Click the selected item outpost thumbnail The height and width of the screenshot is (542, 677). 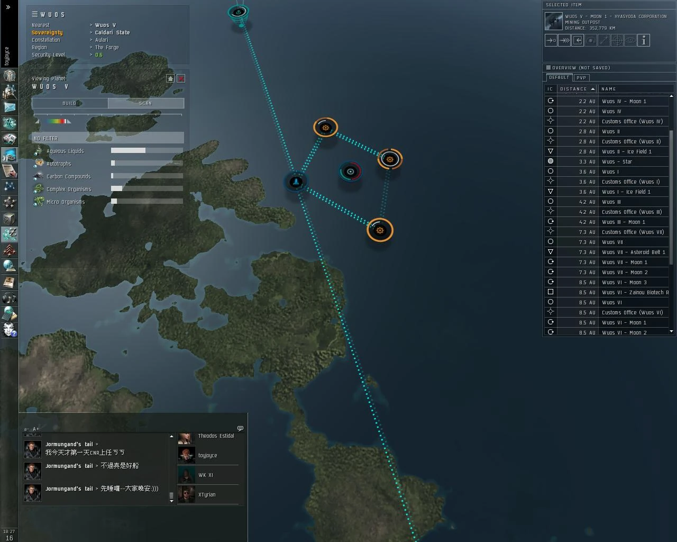(554, 21)
